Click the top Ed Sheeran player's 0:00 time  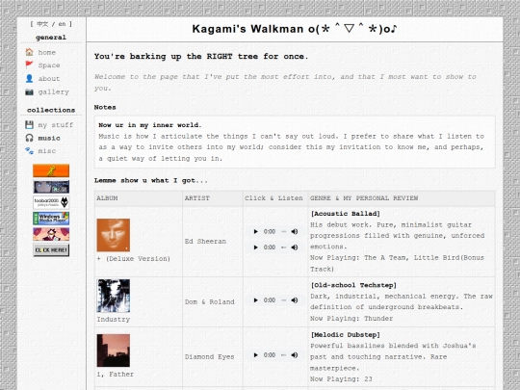[x=270, y=231]
